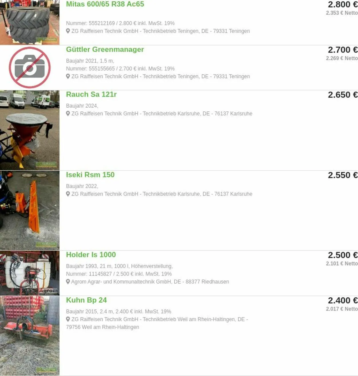Open the Kuhn Bp 24 listing title
Screen dimensions: 358x376
[86, 300]
